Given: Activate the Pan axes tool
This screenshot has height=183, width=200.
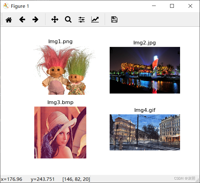Looking at the screenshot, I should 55,20.
